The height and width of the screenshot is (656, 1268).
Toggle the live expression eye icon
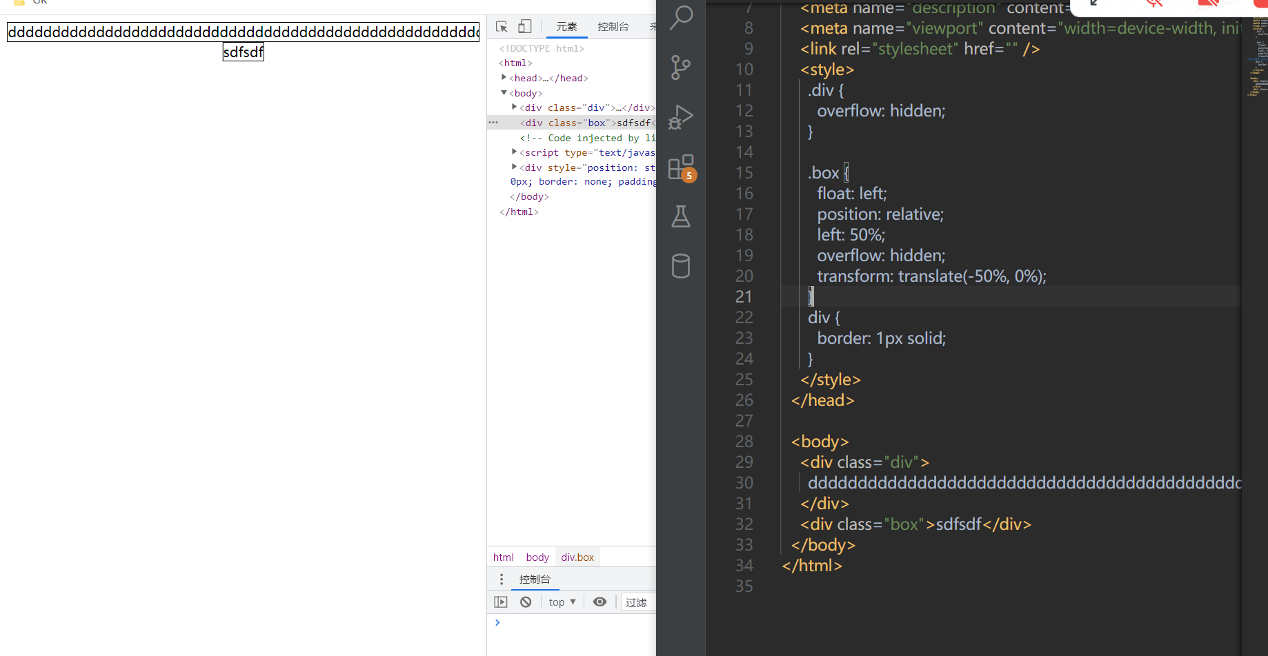pyautogui.click(x=600, y=602)
